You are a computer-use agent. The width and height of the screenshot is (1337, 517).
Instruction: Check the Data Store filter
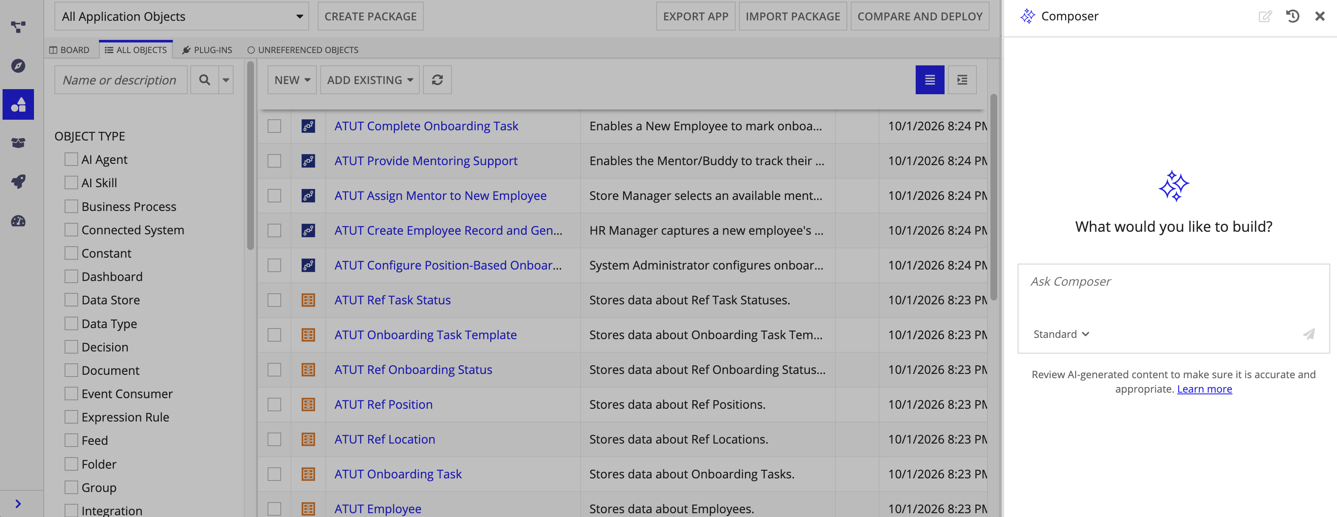click(x=71, y=300)
